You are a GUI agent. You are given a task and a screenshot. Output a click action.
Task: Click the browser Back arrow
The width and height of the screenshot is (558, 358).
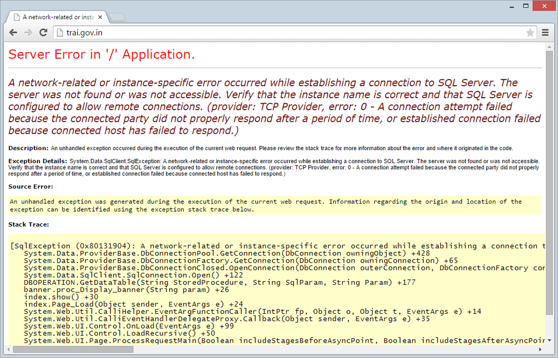13,32
